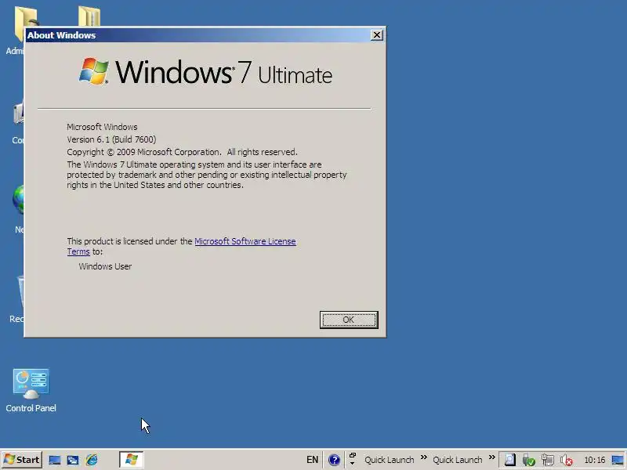Open the network status tray icon
The height and width of the screenshot is (470, 627).
(x=547, y=460)
